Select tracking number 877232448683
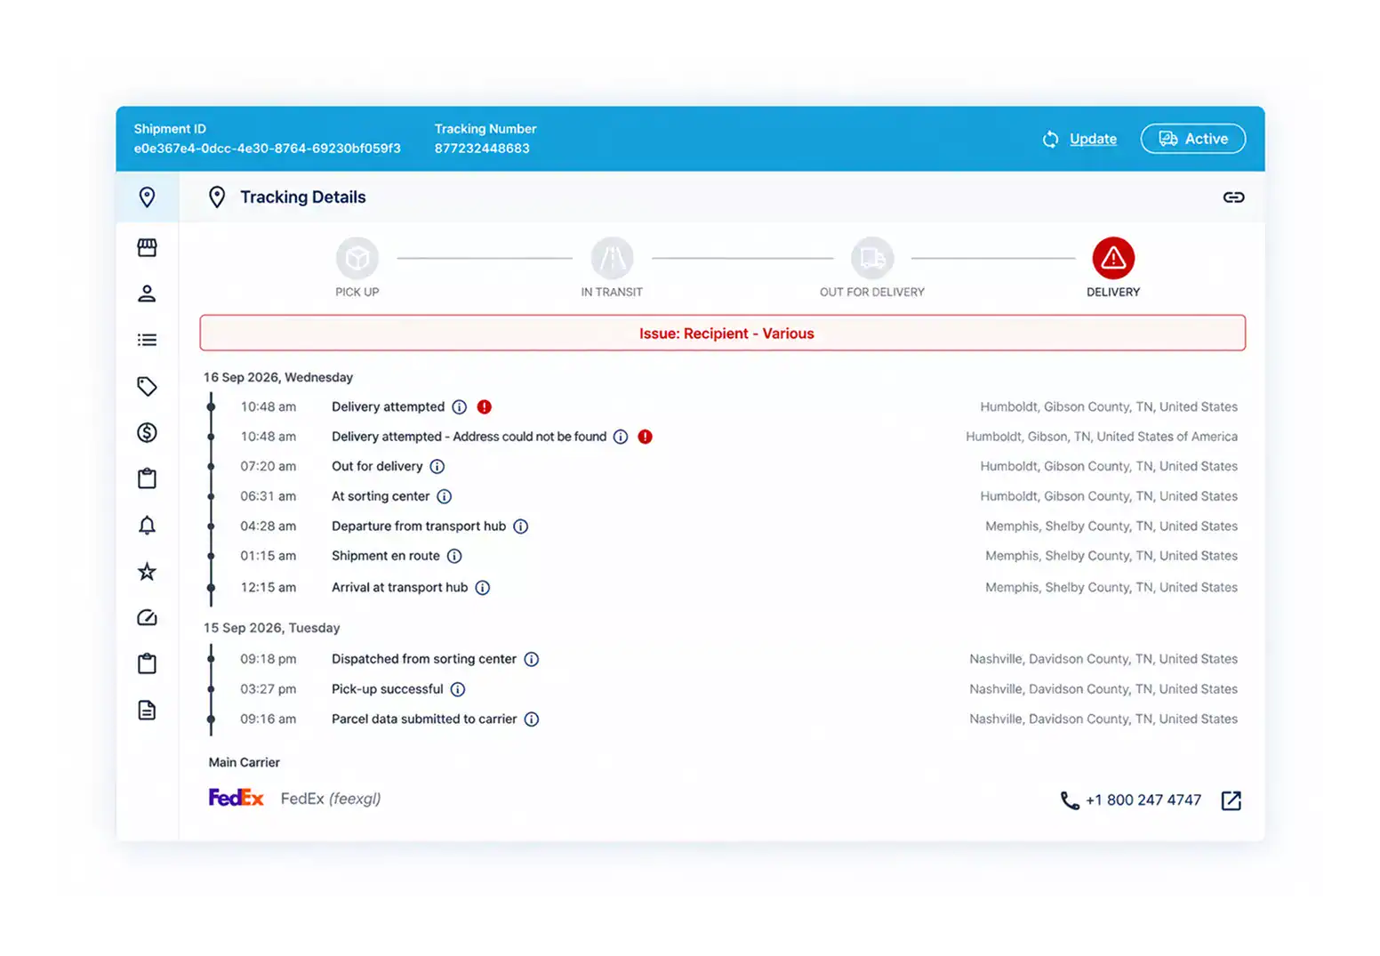The height and width of the screenshot is (956, 1380). point(482,149)
